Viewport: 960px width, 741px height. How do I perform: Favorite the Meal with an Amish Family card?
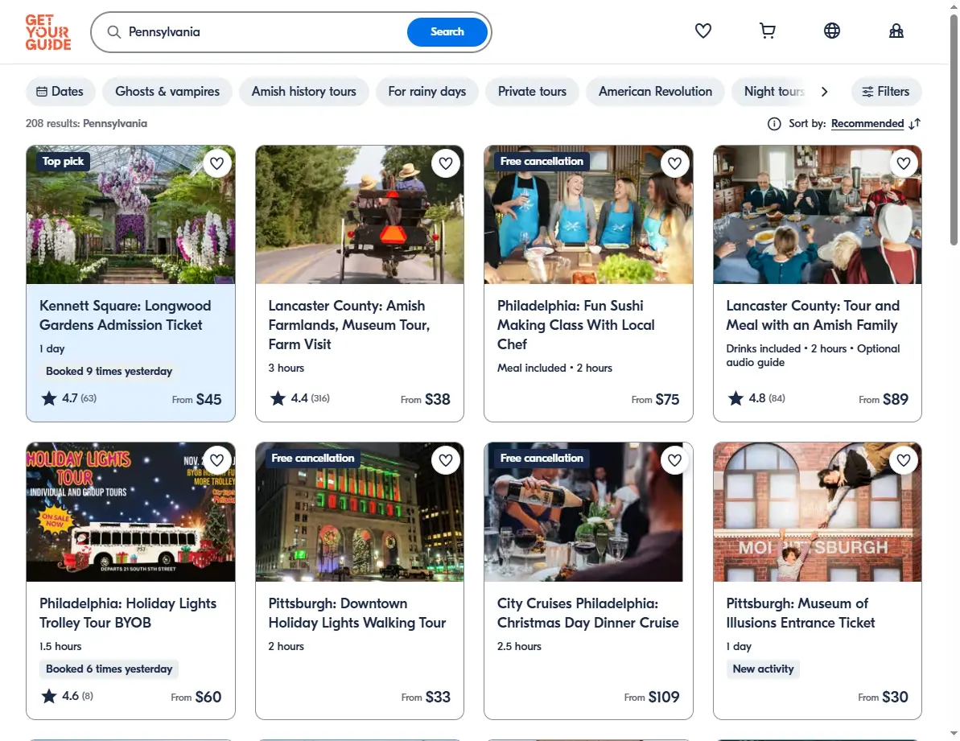pos(904,163)
